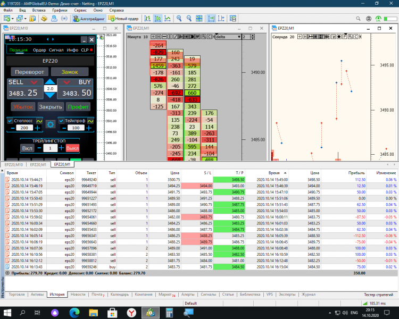The image size is (399, 319).
Task: Toggle chart shift from right border
Action: 221,19
